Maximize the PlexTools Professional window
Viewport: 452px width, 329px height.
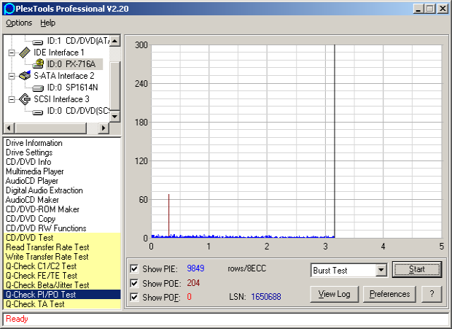430,9
